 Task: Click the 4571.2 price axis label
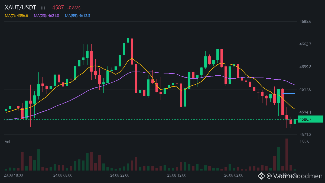pyautogui.click(x=305, y=134)
